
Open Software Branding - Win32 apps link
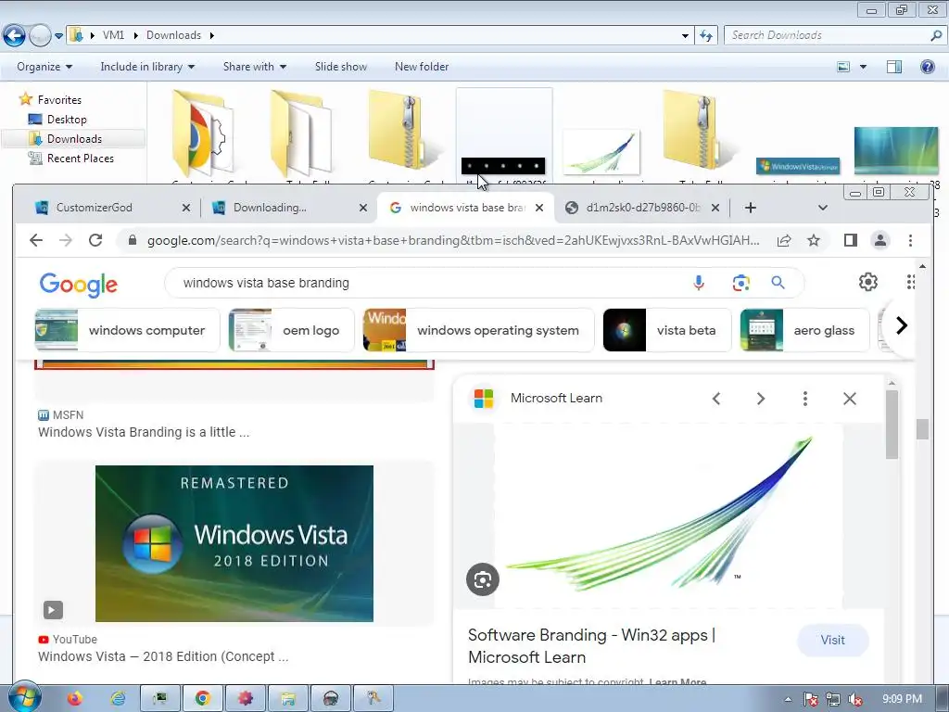[x=591, y=646]
